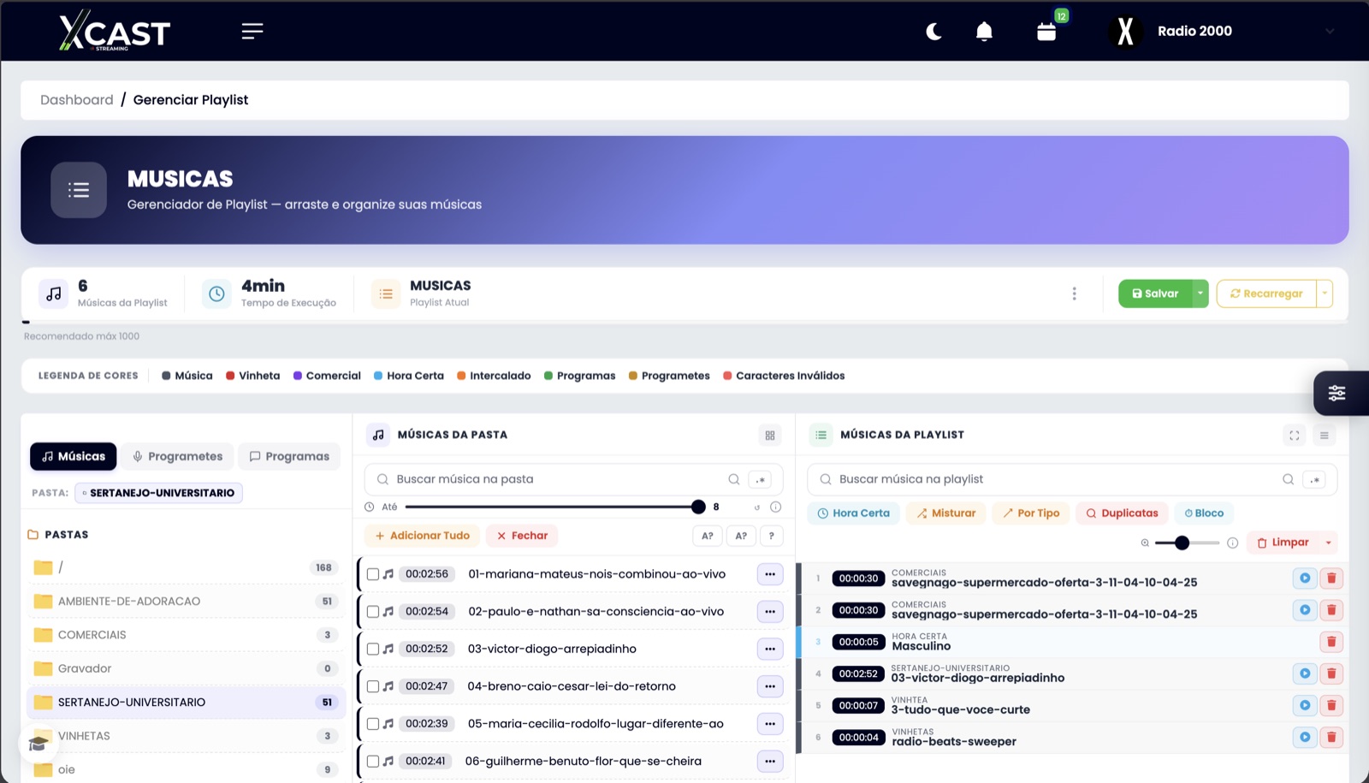Click the regex button in the playlist search
Image resolution: width=1369 pixels, height=783 pixels.
point(1315,479)
